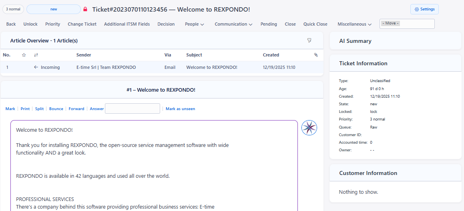Go Back from the ticket
This screenshot has width=464, height=211.
(x=11, y=24)
